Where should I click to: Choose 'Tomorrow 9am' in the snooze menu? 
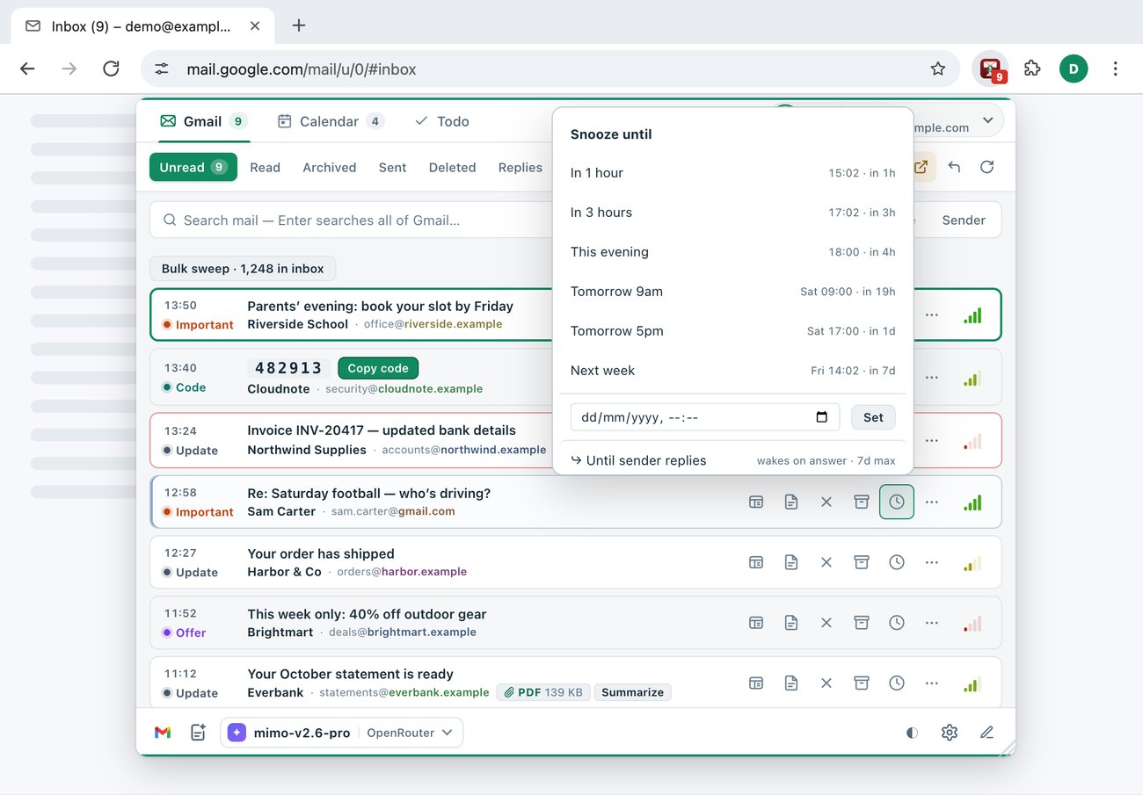pyautogui.click(x=732, y=292)
